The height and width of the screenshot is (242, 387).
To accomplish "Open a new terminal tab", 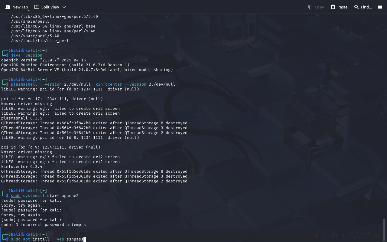I will click(17, 7).
